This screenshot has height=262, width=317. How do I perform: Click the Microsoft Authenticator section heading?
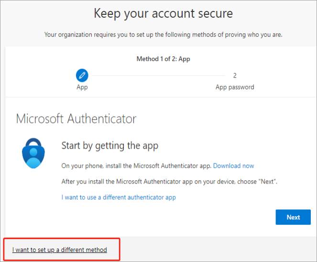[76, 119]
